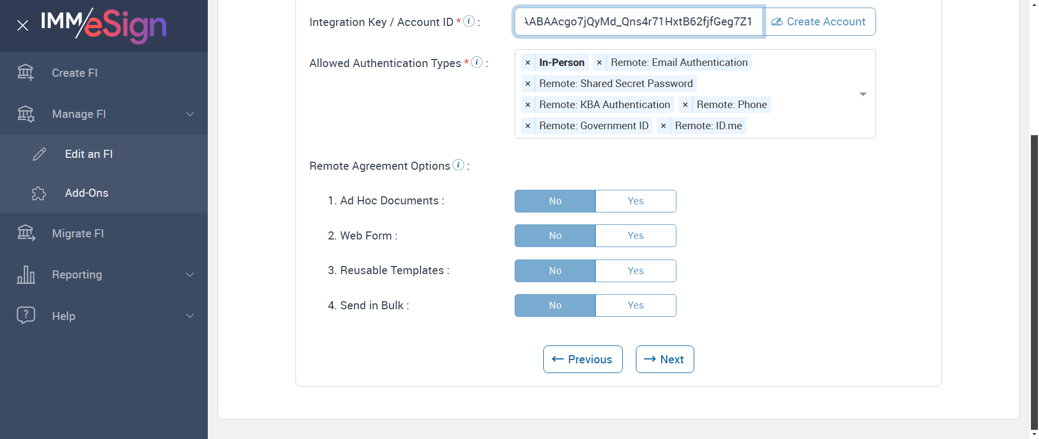Open the Manage FI menu item

click(x=79, y=114)
